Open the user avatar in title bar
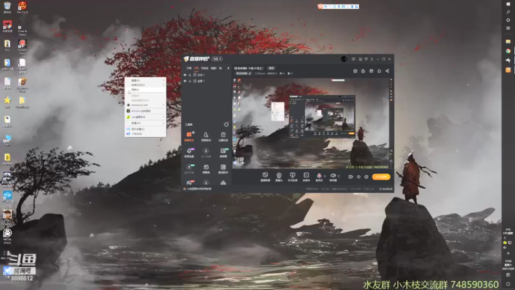 344,59
